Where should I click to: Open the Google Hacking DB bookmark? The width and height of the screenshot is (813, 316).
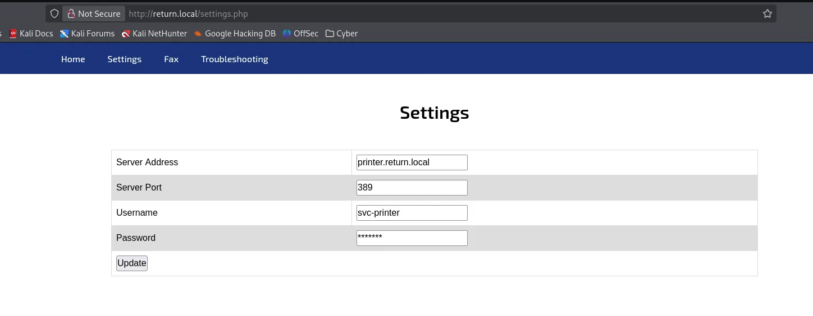click(x=235, y=34)
